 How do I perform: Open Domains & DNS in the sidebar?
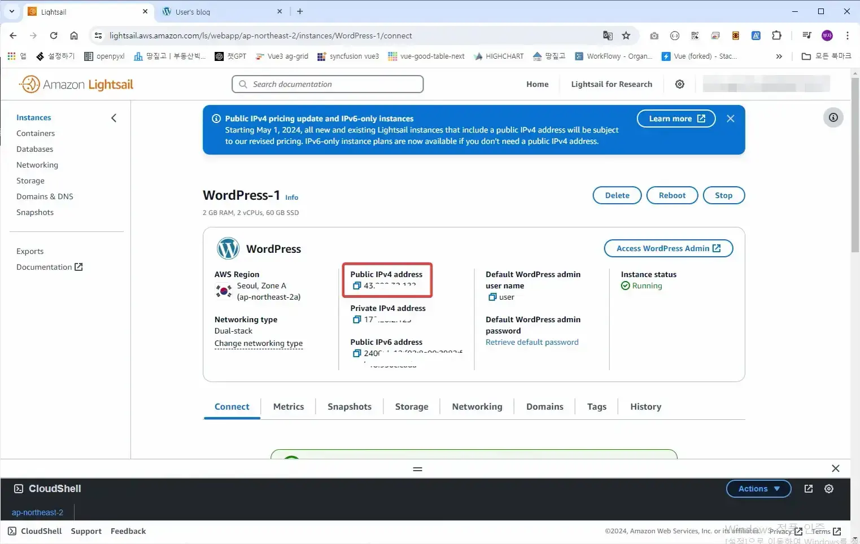45,196
